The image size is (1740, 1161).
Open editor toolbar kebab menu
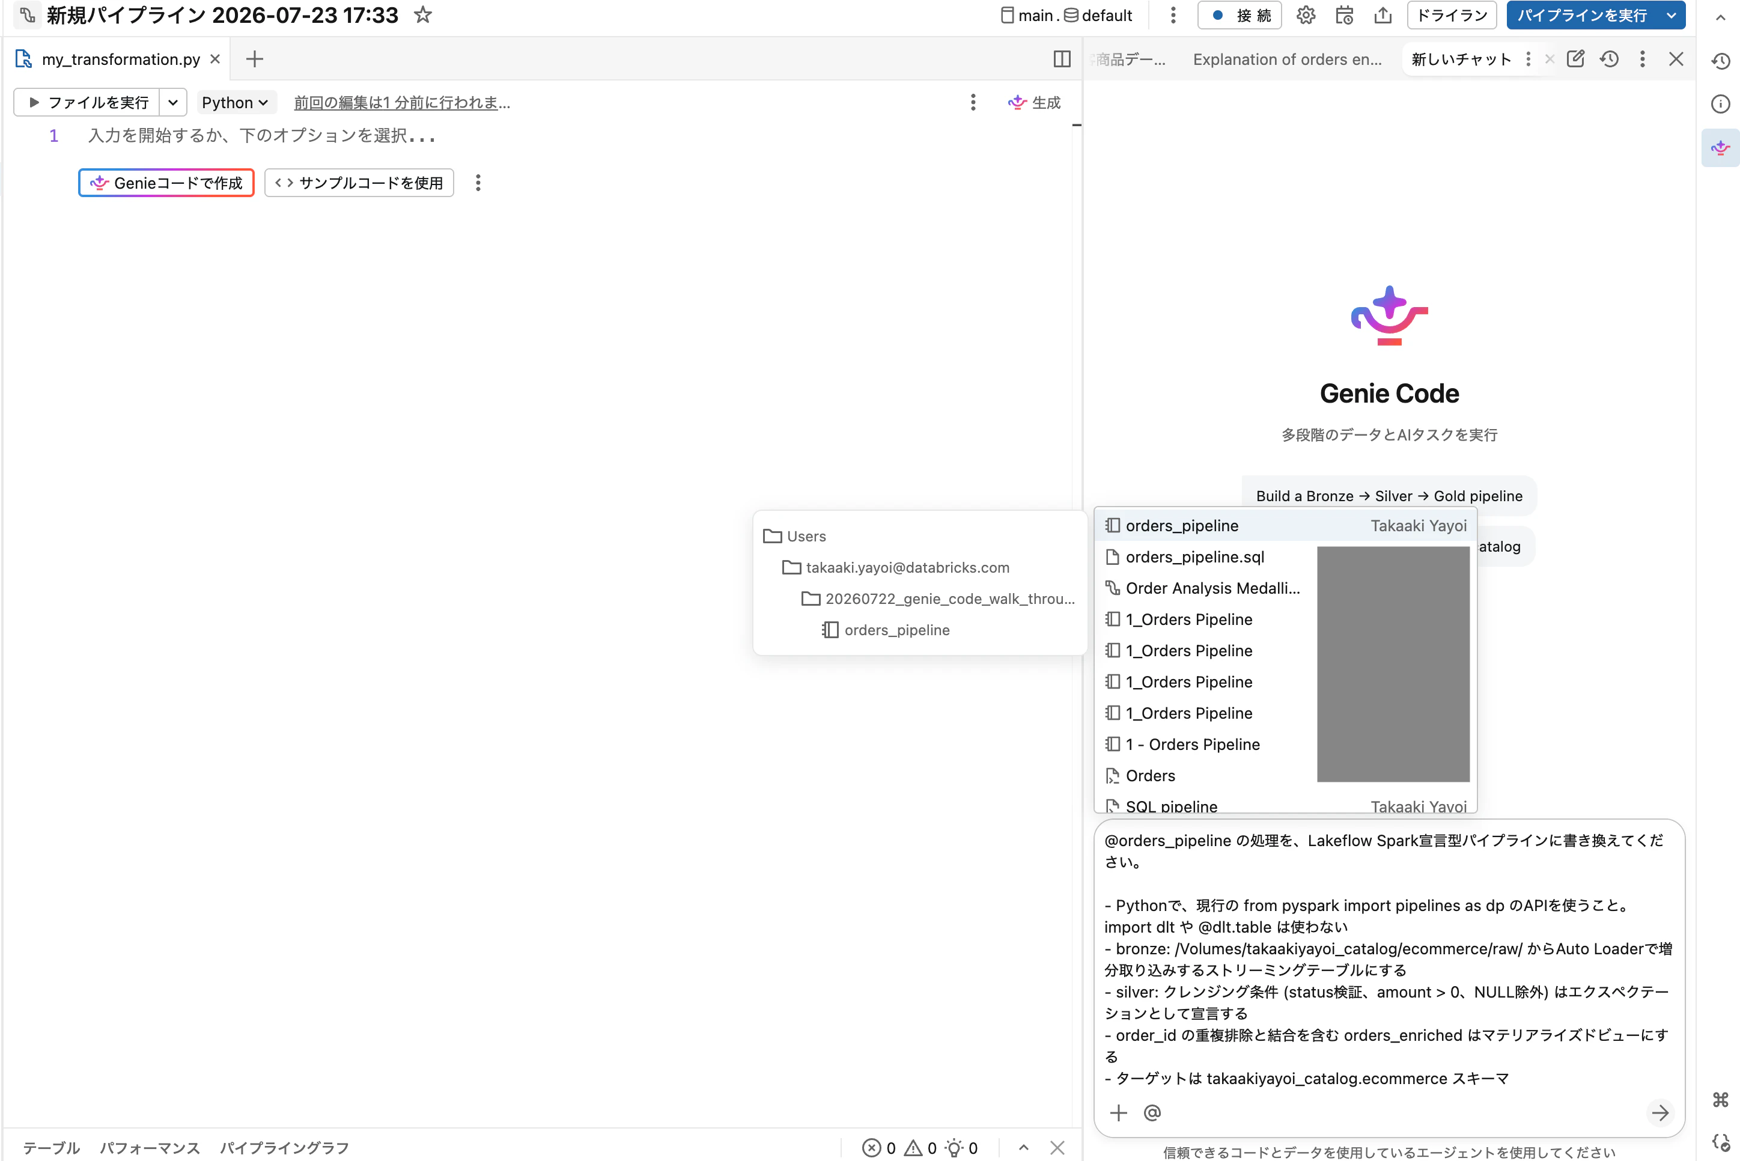[x=973, y=102]
